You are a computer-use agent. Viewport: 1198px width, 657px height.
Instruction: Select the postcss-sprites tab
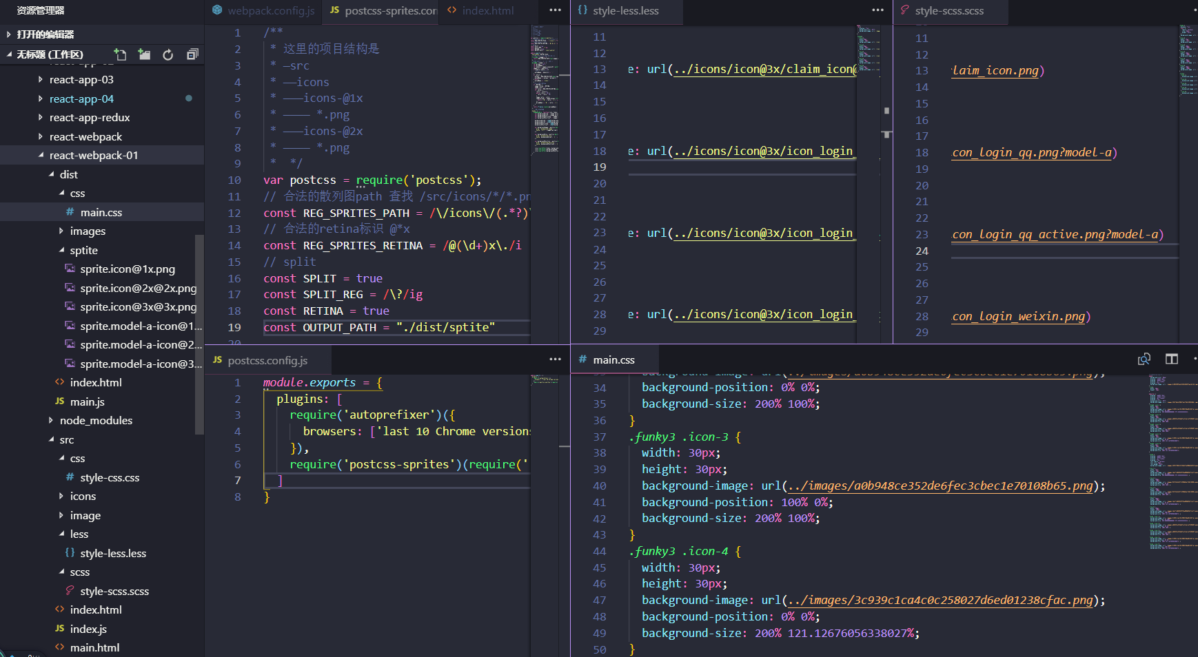pos(382,10)
